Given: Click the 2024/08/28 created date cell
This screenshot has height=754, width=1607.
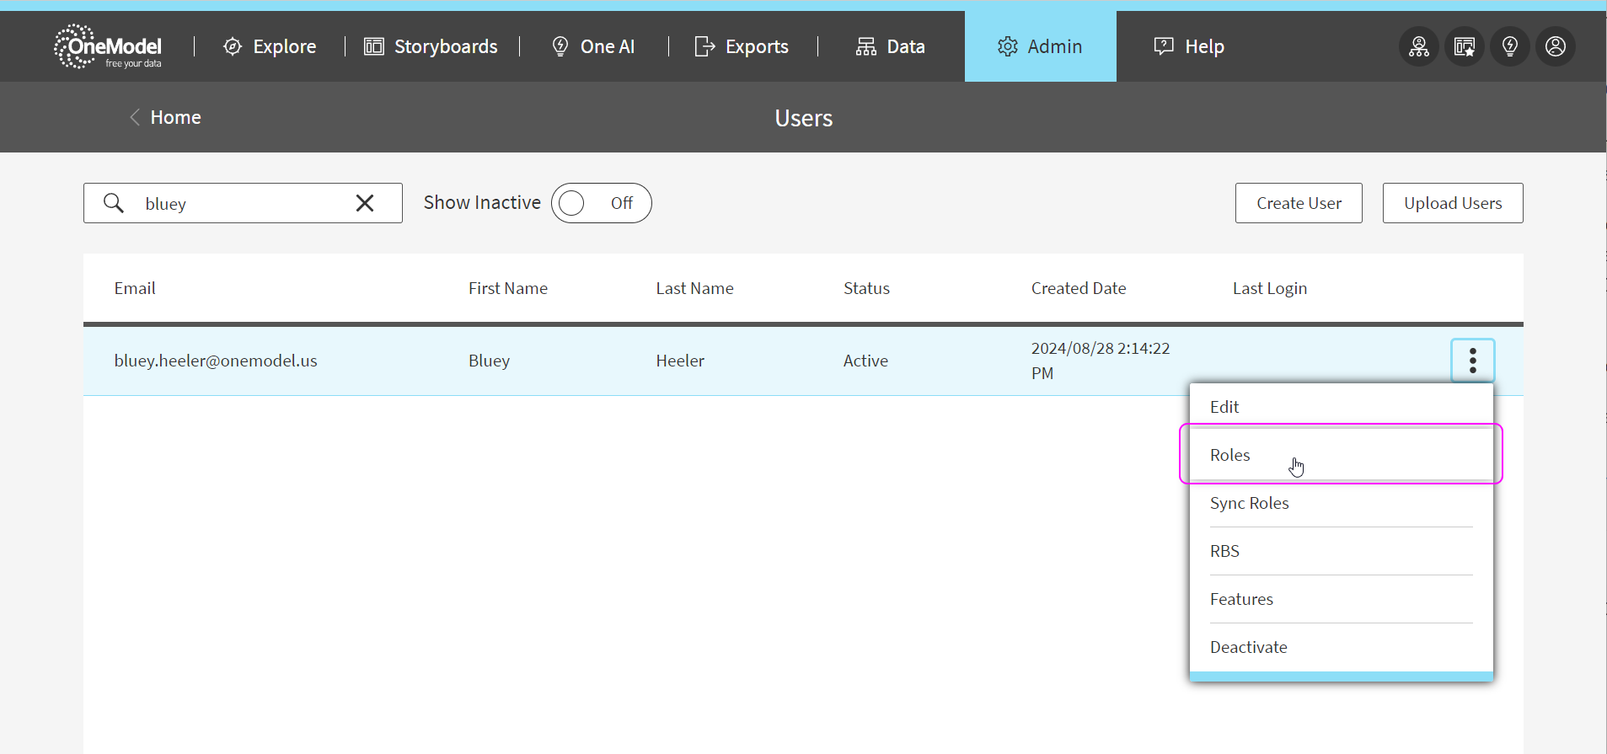Looking at the screenshot, I should 1101,361.
